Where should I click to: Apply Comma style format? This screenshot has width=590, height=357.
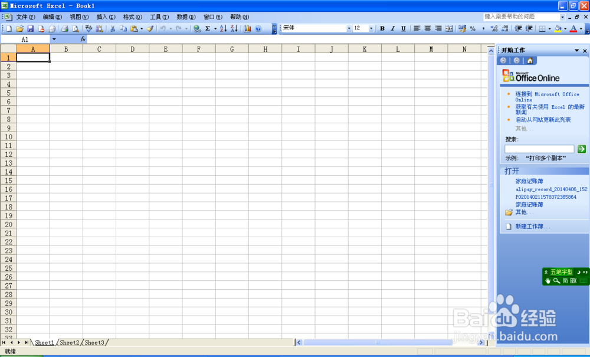point(483,28)
